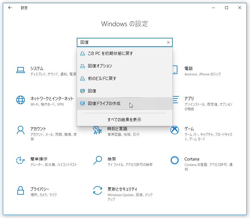250x218 pixels.
Task: Select the 回復 control panel result
Action: tap(125, 91)
